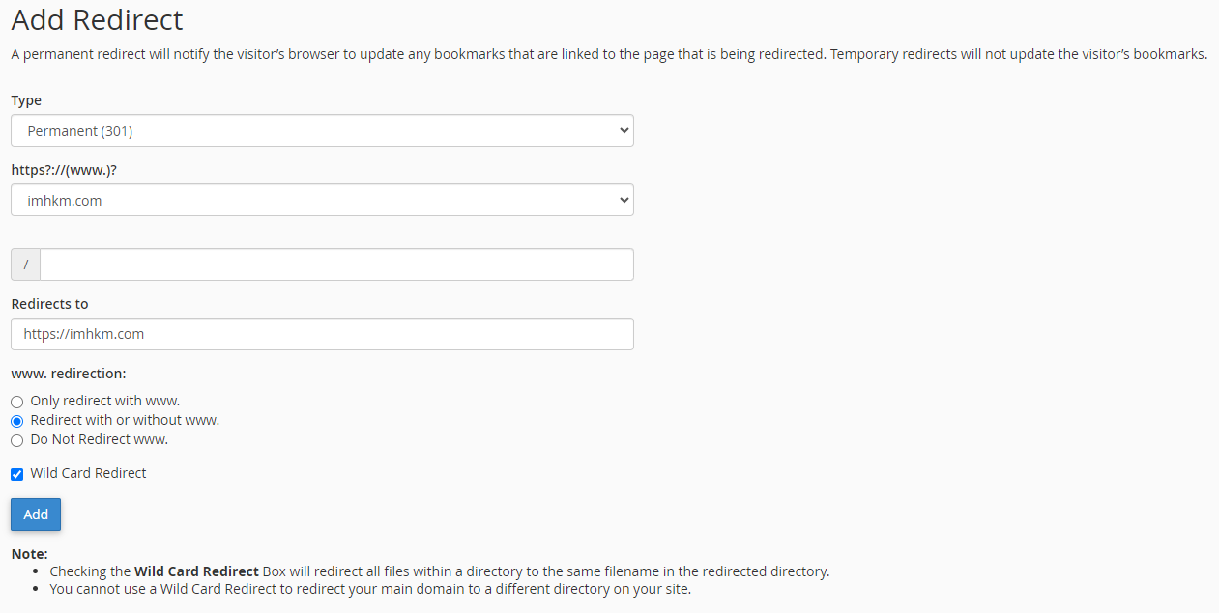Click bold "Wild Card Redirect" text in the note
1219x613 pixels.
point(197,571)
